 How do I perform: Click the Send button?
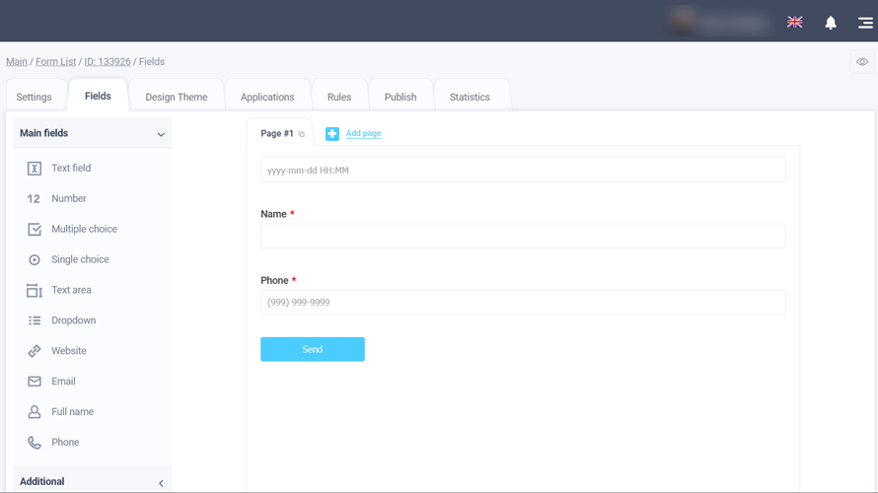(x=313, y=349)
